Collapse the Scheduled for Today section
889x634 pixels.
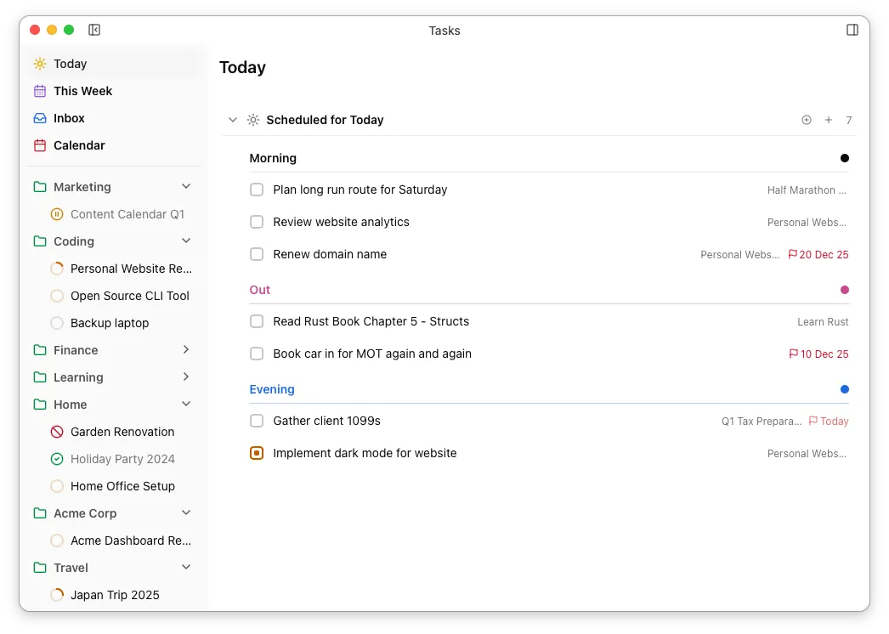(x=233, y=120)
